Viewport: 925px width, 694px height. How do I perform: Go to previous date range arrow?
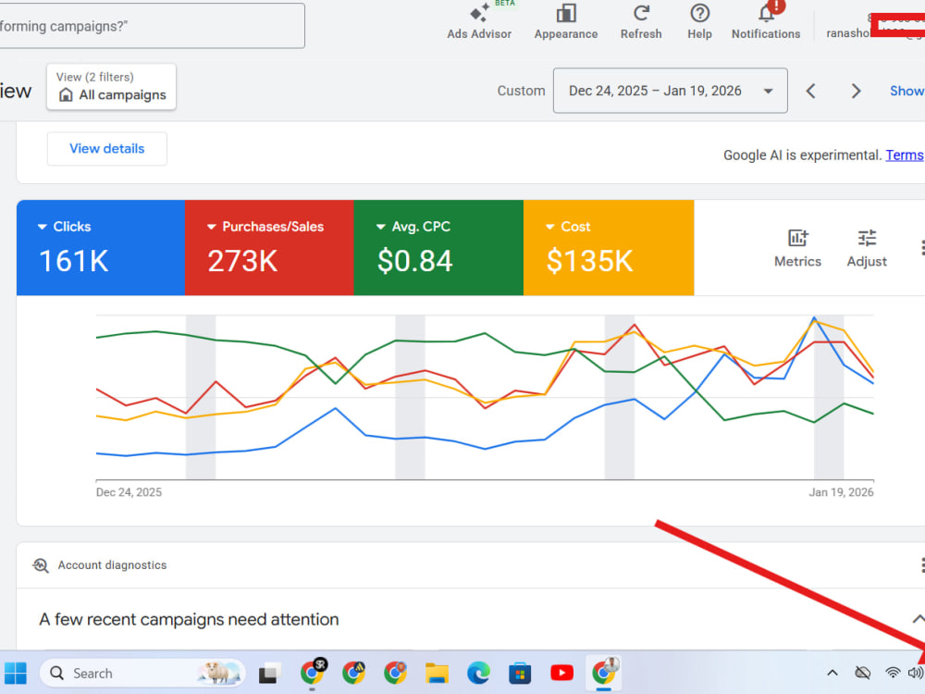click(x=811, y=91)
